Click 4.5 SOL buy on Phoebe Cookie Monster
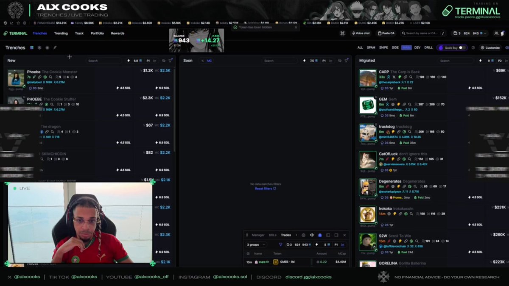The height and width of the screenshot is (286, 509). 123,88
